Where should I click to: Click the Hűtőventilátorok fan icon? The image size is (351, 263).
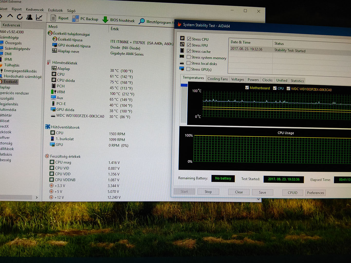click(48, 127)
